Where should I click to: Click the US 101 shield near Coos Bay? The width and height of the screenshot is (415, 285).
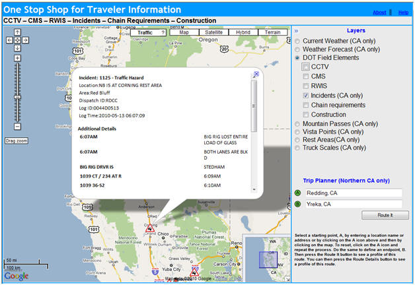coord(78,51)
